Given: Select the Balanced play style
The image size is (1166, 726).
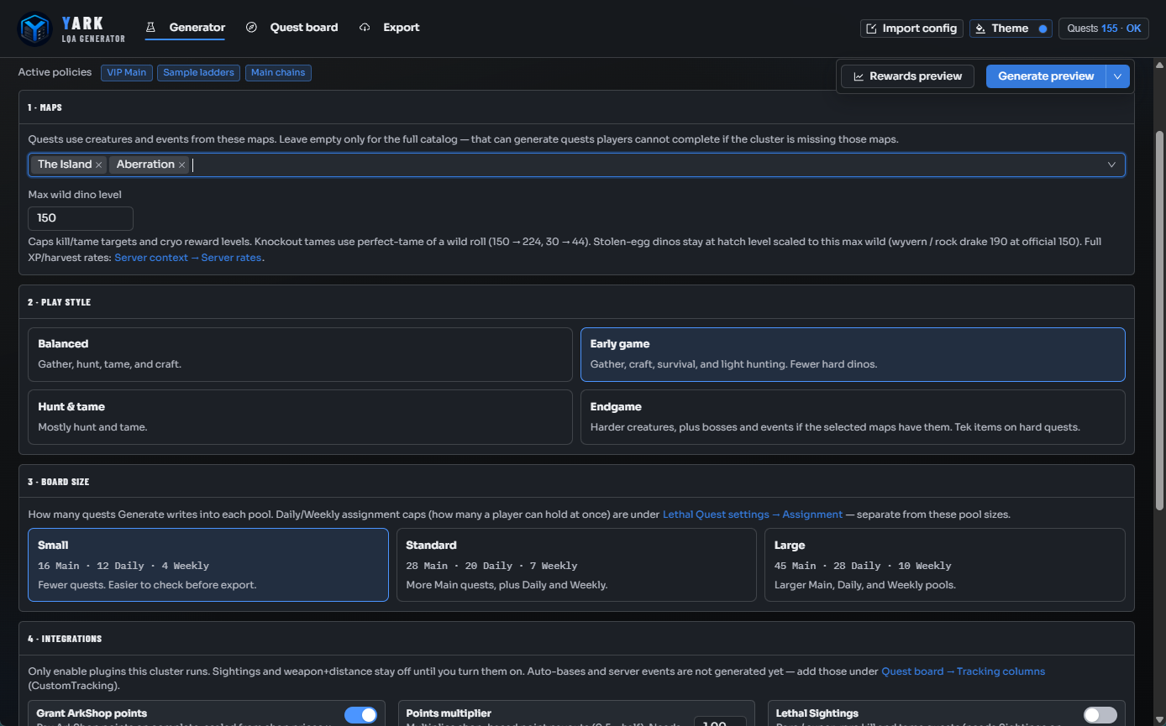Looking at the screenshot, I should point(300,354).
